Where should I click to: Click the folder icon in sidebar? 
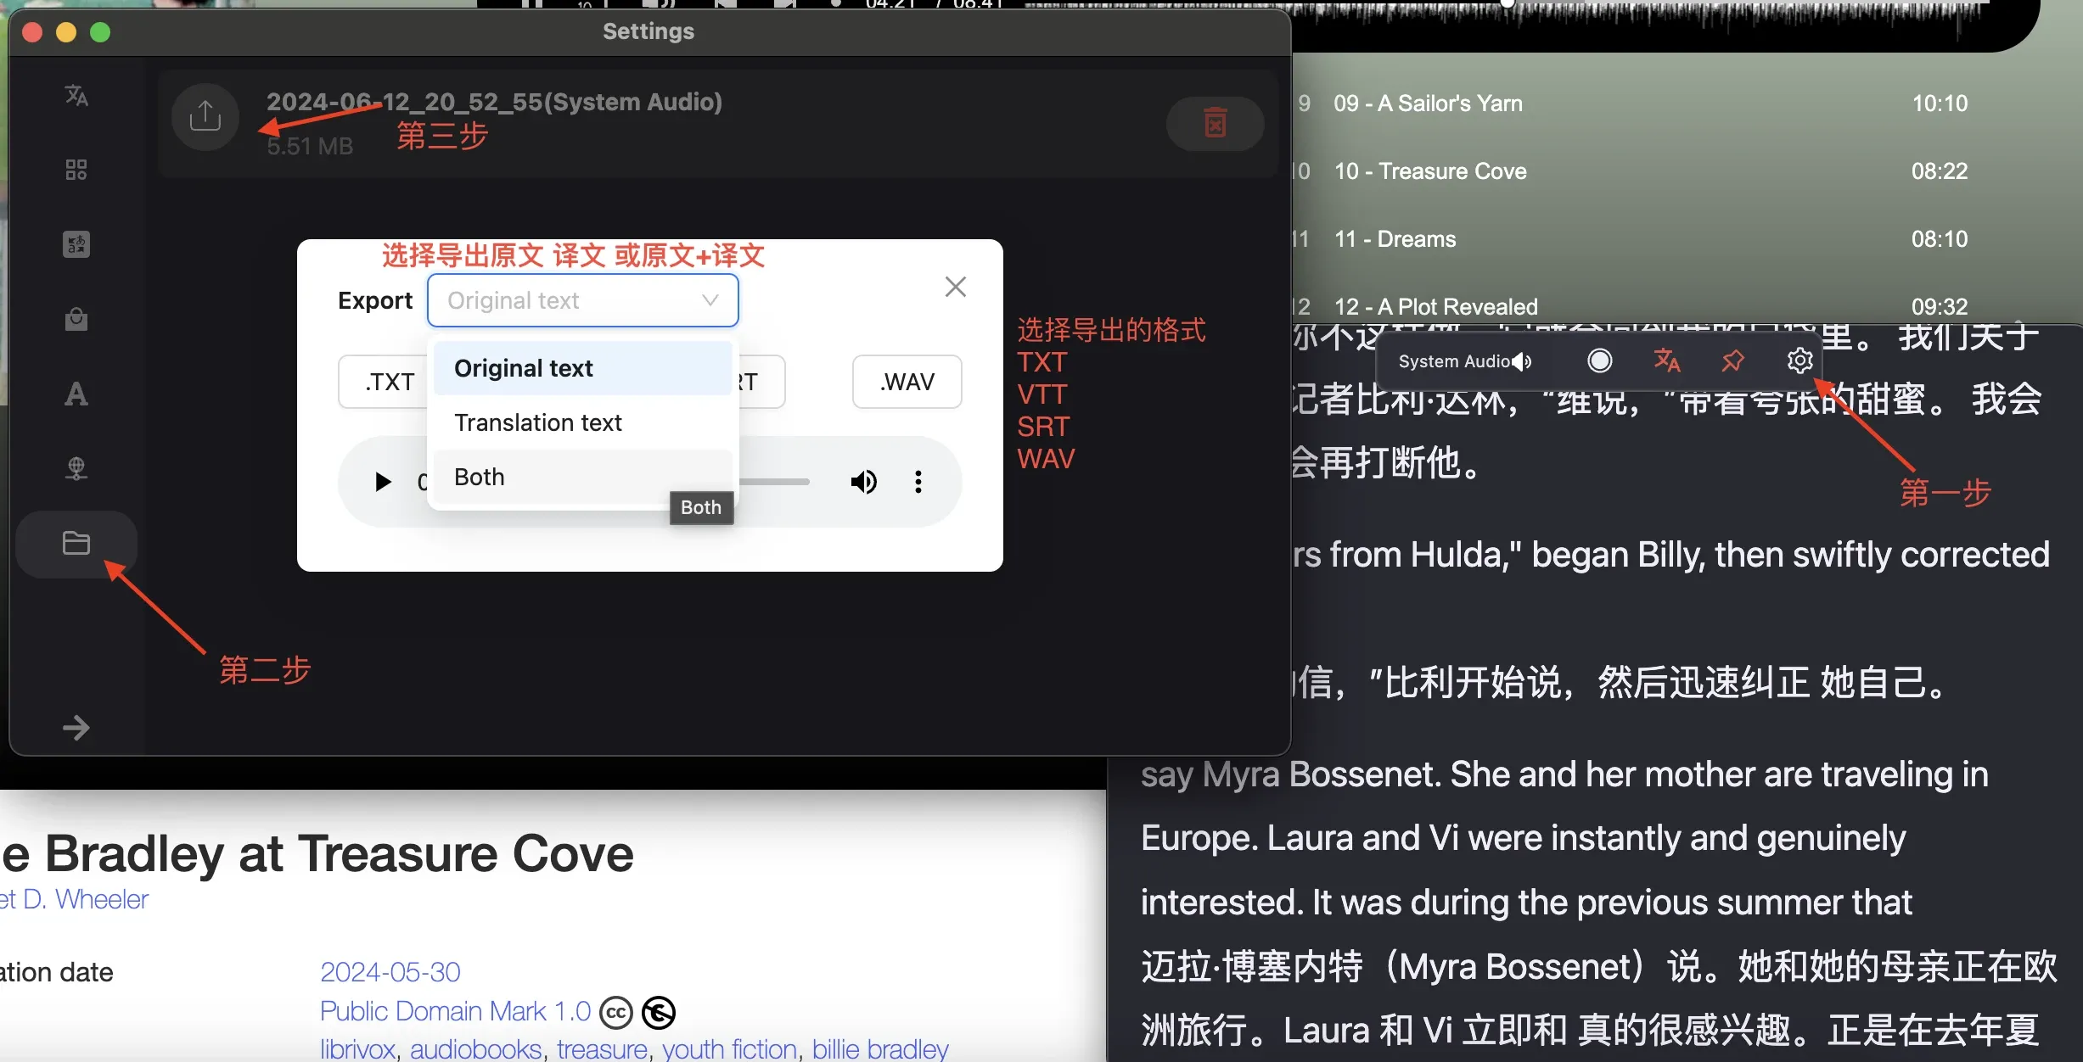point(77,542)
